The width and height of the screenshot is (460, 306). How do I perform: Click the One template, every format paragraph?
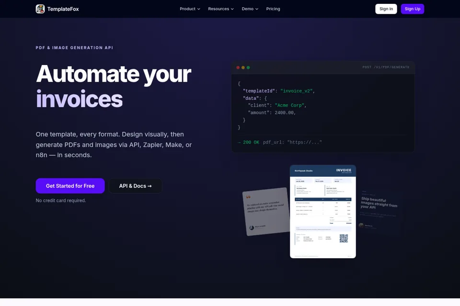(114, 145)
